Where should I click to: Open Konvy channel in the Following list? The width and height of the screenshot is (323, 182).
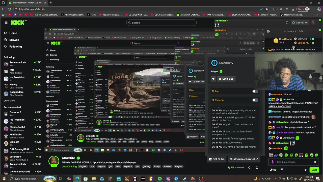pos(22,86)
